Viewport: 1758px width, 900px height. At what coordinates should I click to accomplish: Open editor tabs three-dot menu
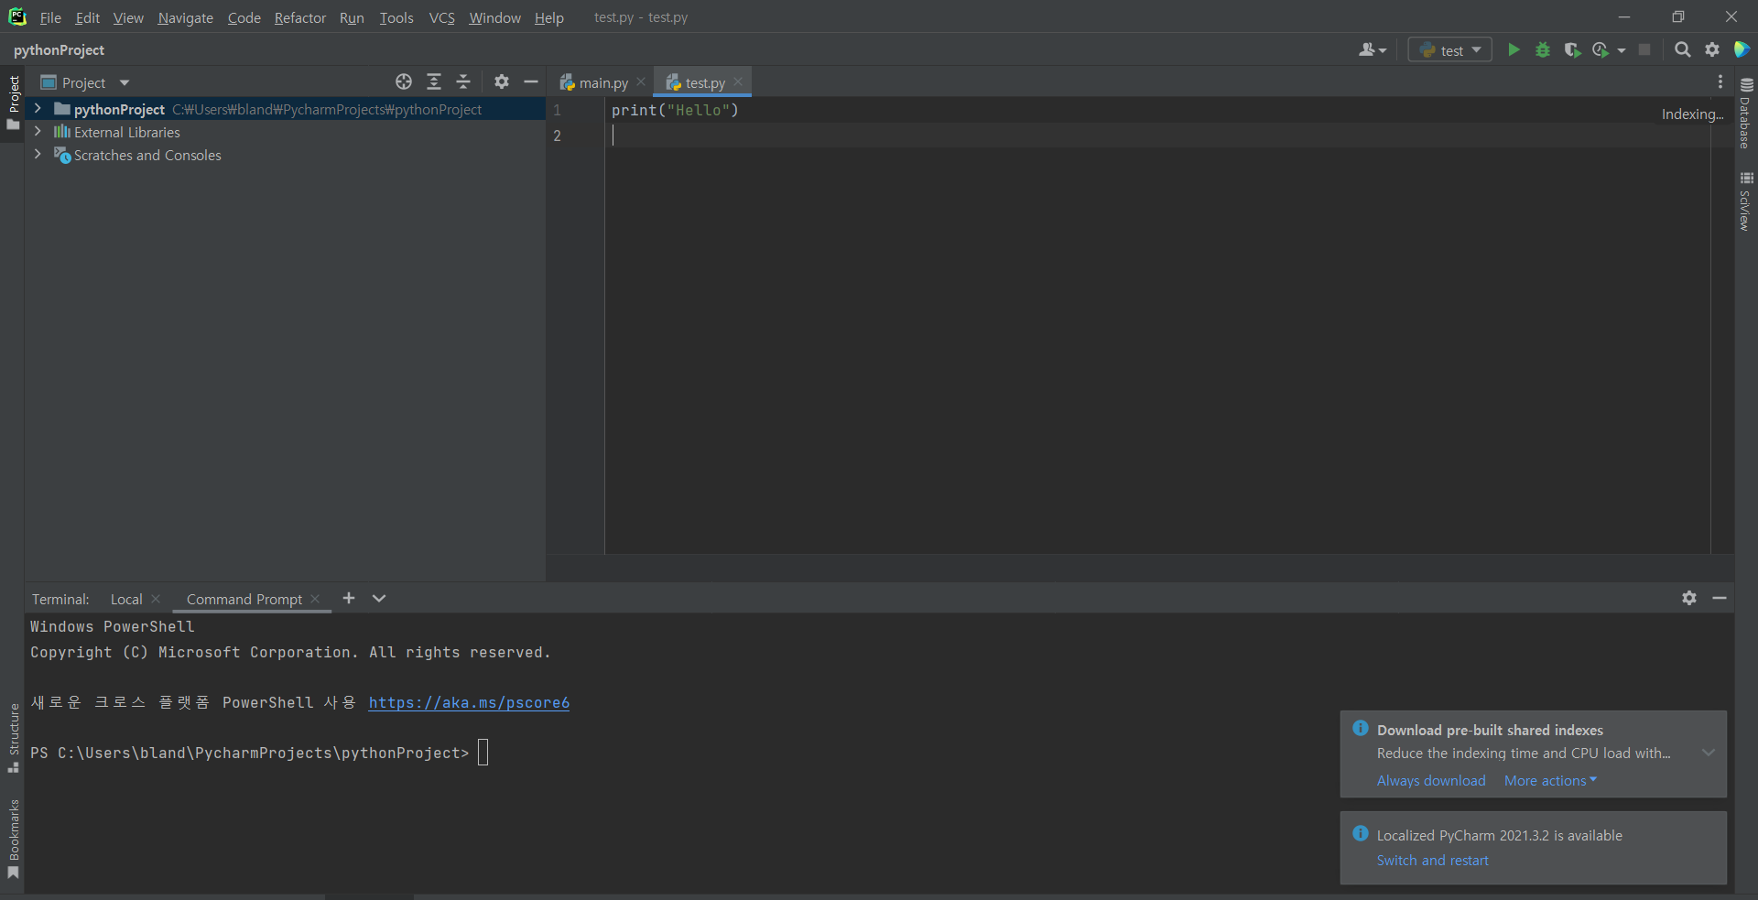click(1720, 82)
